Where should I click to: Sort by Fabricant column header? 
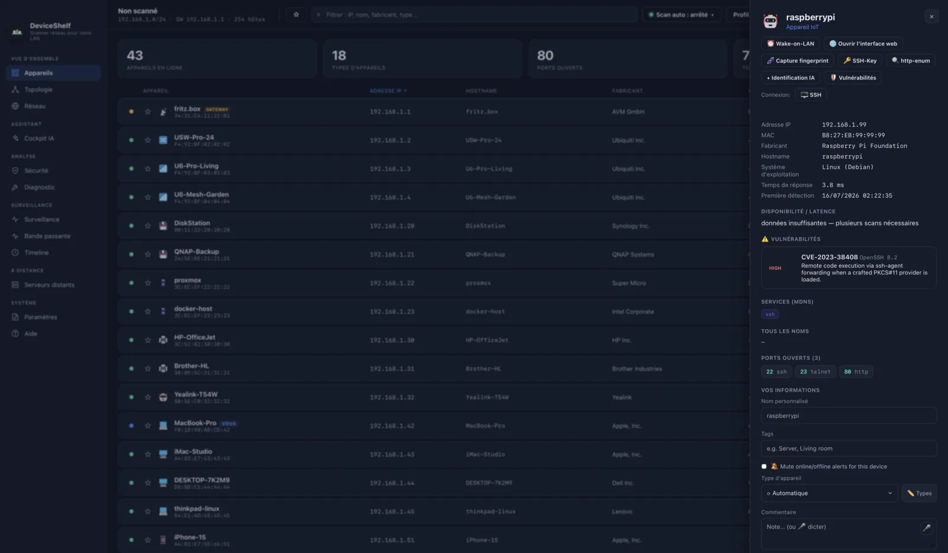point(627,91)
